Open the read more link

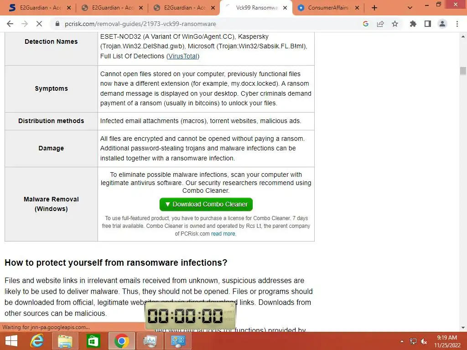[223, 234]
